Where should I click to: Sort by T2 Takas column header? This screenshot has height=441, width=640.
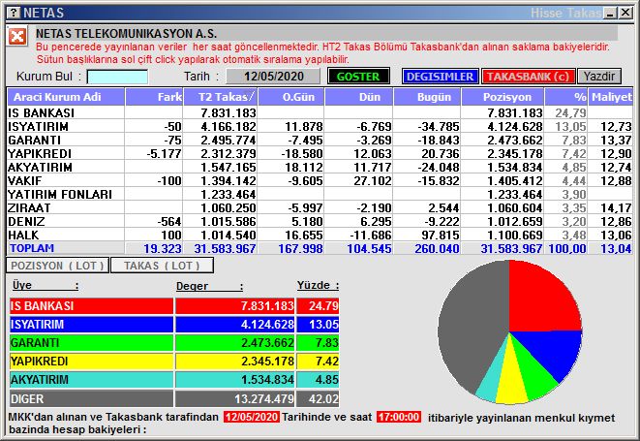[x=221, y=97]
